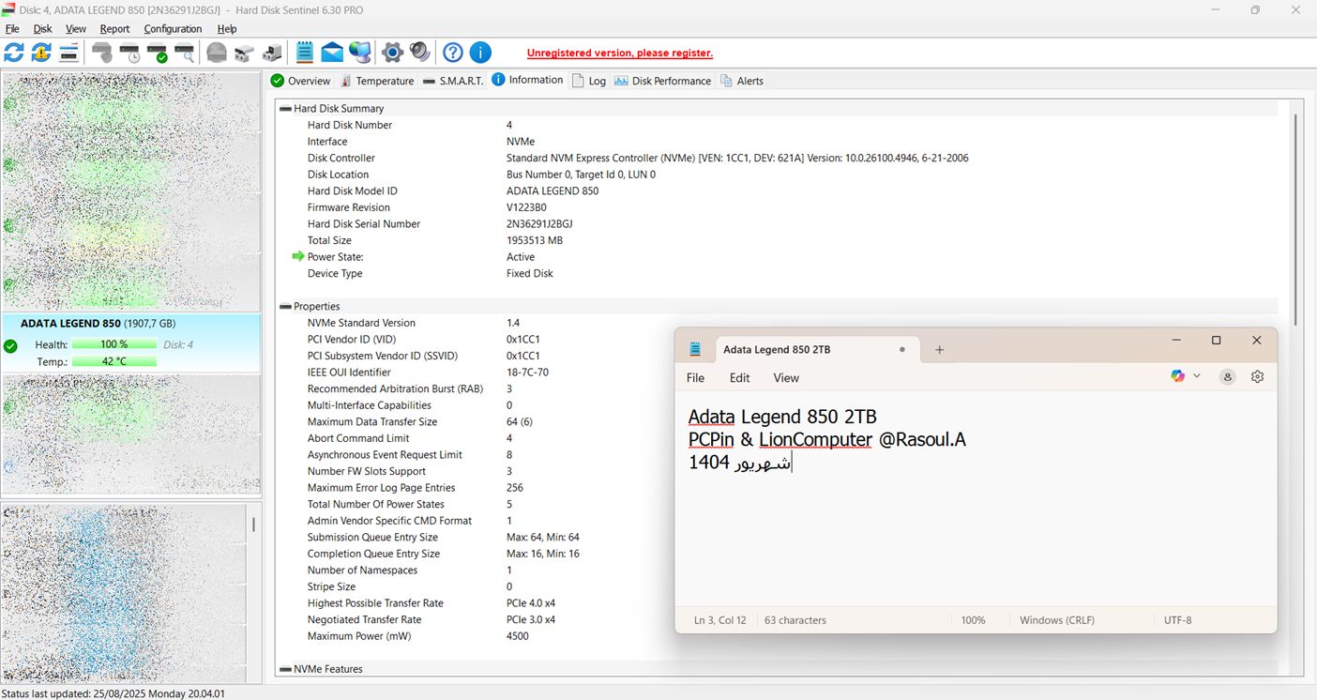1317x700 pixels.
Task: Click the Firmware Revision value V1223B0
Action: 526,207
